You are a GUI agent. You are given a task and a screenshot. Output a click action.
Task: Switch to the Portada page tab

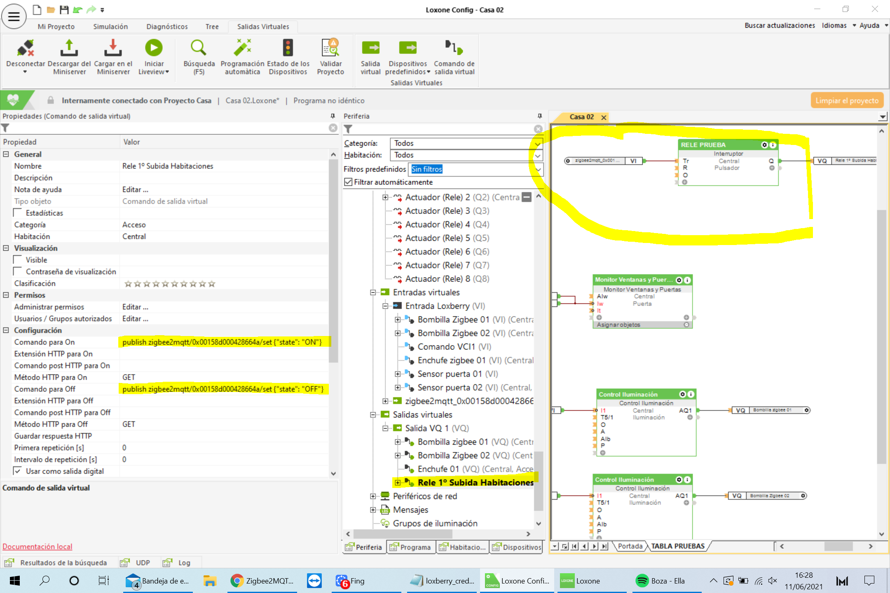(x=630, y=546)
